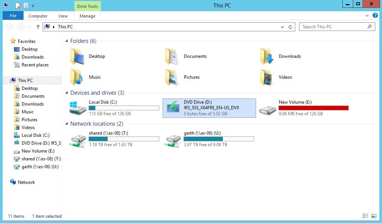
Task: Click the Favorites star icon in sidebar
Action: pos(13,41)
